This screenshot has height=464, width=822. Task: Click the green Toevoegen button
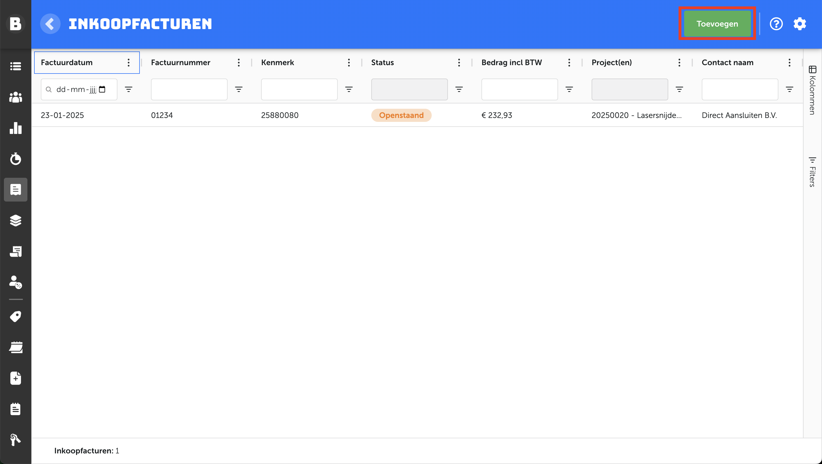[x=717, y=24]
